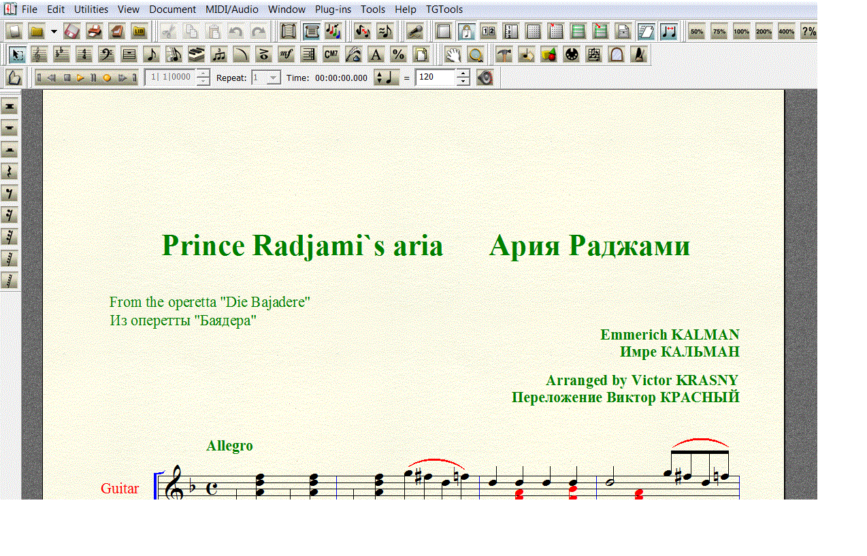Image resolution: width=867 pixels, height=556 pixels.
Task: Select the Repeat tool
Action: 308,54
